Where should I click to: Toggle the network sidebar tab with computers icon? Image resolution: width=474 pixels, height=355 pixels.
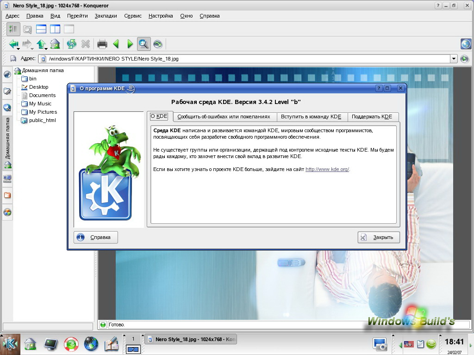tap(7, 179)
